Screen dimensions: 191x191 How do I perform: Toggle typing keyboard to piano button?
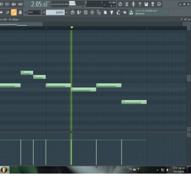(20, 12)
